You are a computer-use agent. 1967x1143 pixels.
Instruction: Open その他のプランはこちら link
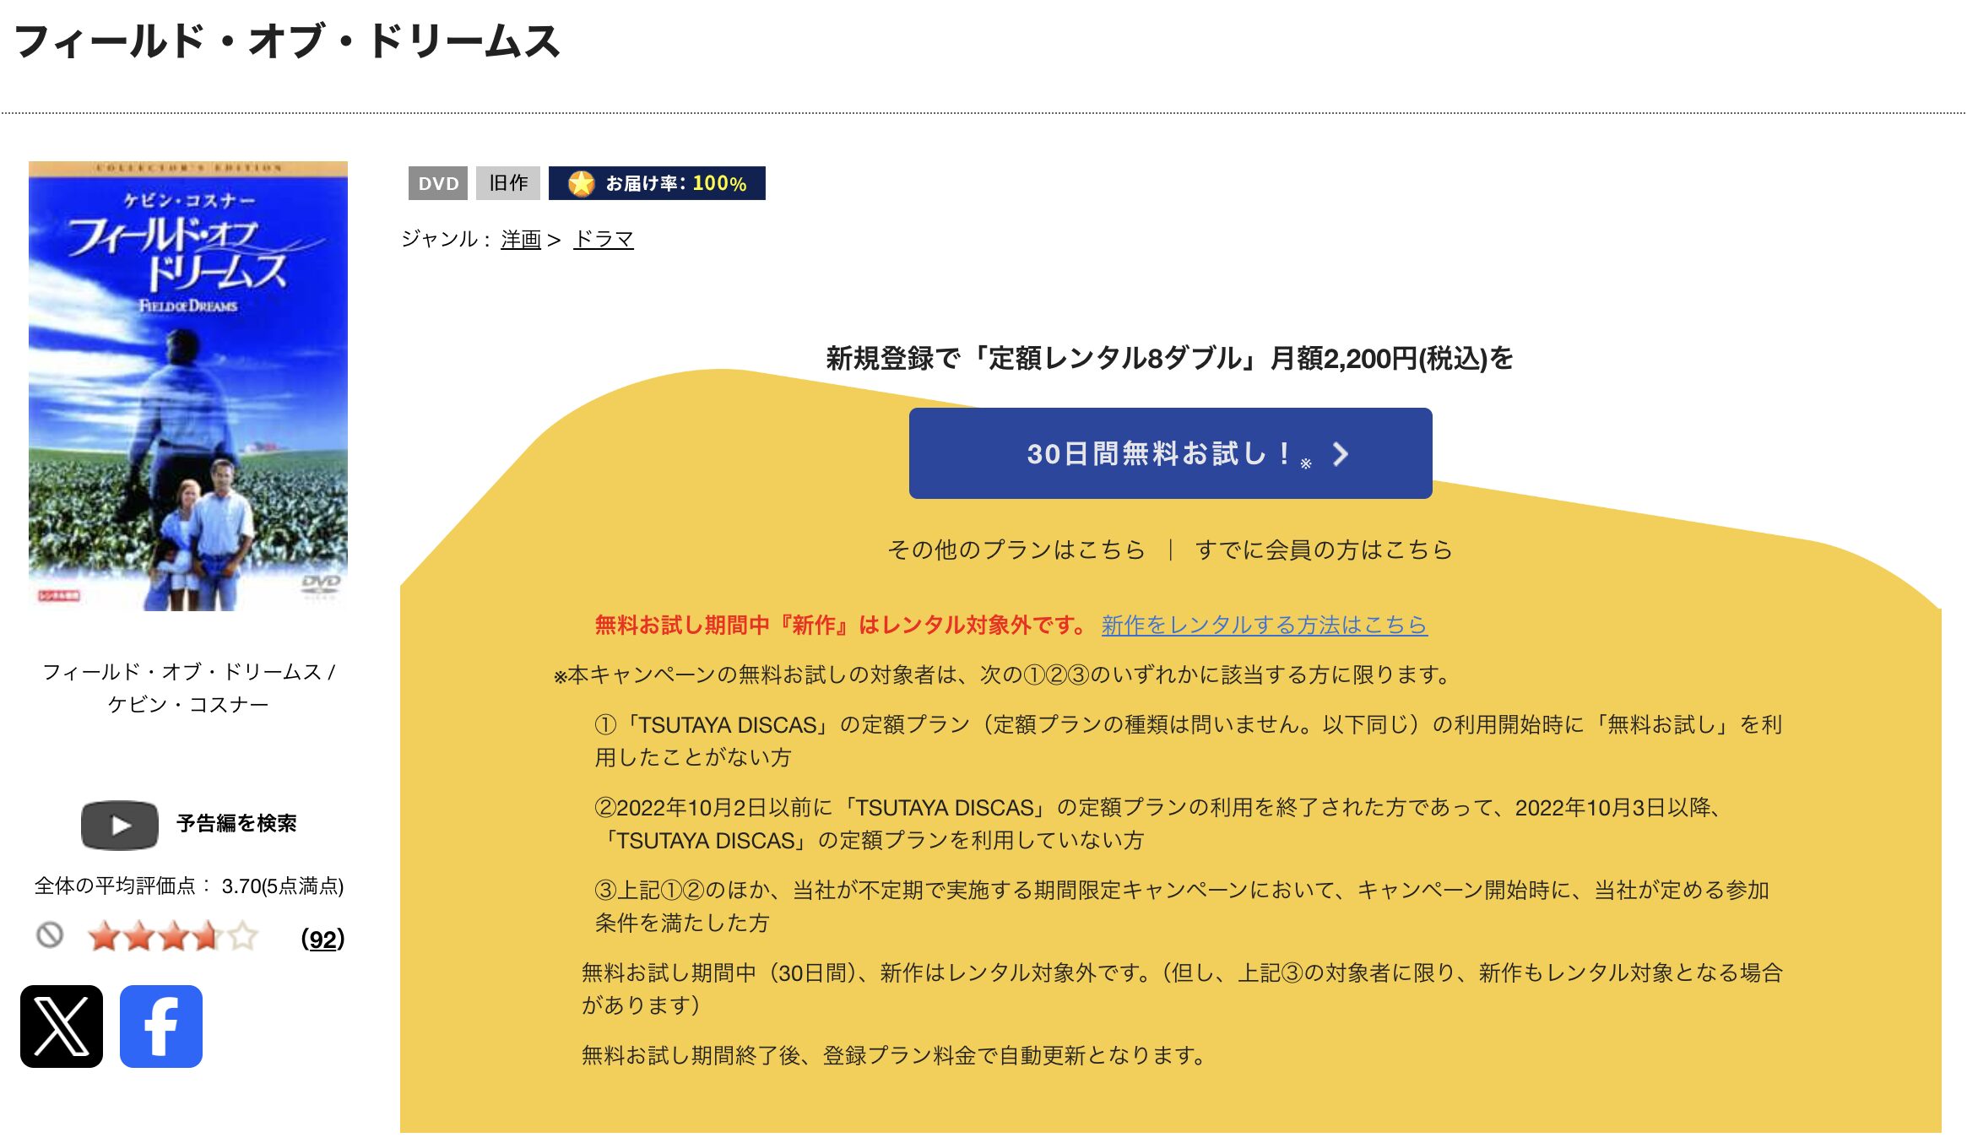tap(1016, 550)
